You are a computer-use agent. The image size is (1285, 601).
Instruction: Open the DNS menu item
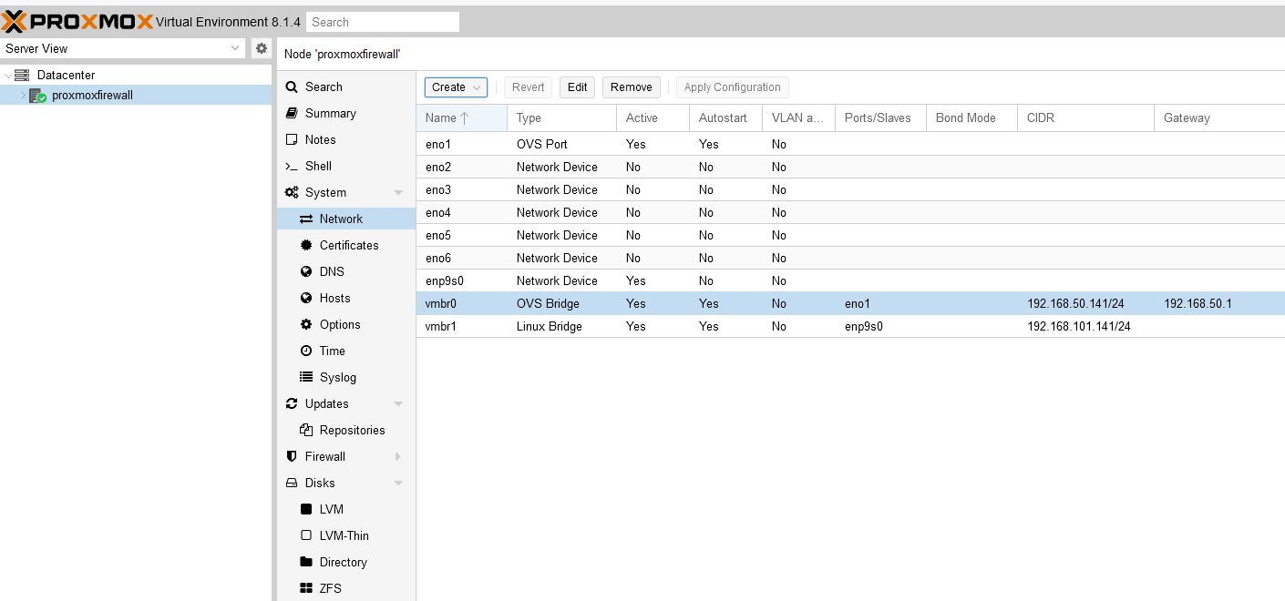tap(346, 271)
